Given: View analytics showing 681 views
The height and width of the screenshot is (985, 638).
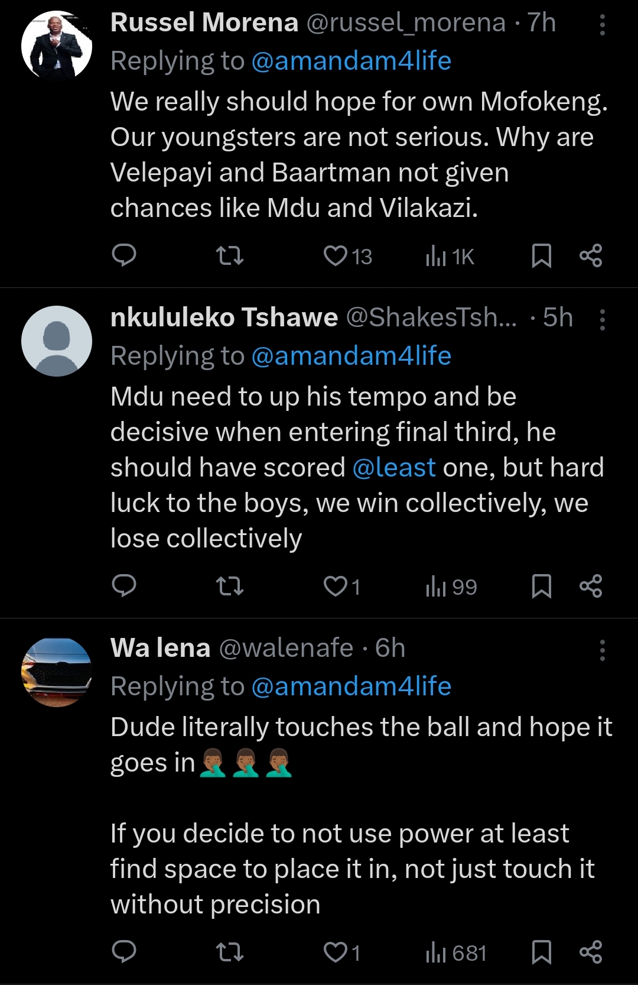Looking at the screenshot, I should (x=456, y=952).
